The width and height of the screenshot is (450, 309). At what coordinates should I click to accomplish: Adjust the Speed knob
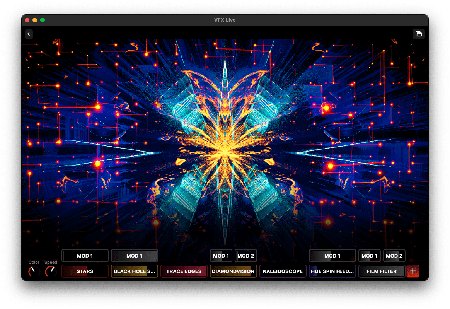pyautogui.click(x=51, y=271)
